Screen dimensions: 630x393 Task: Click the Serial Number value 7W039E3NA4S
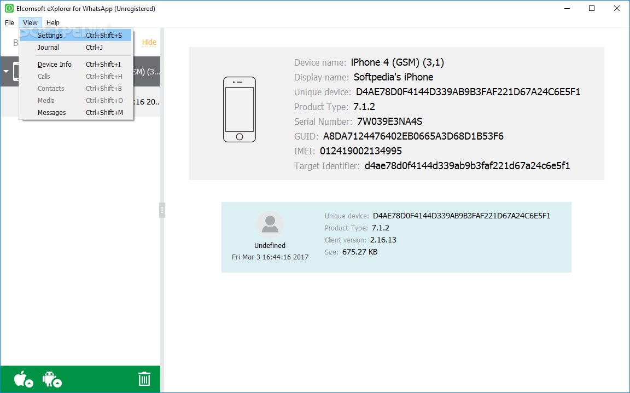389,122
